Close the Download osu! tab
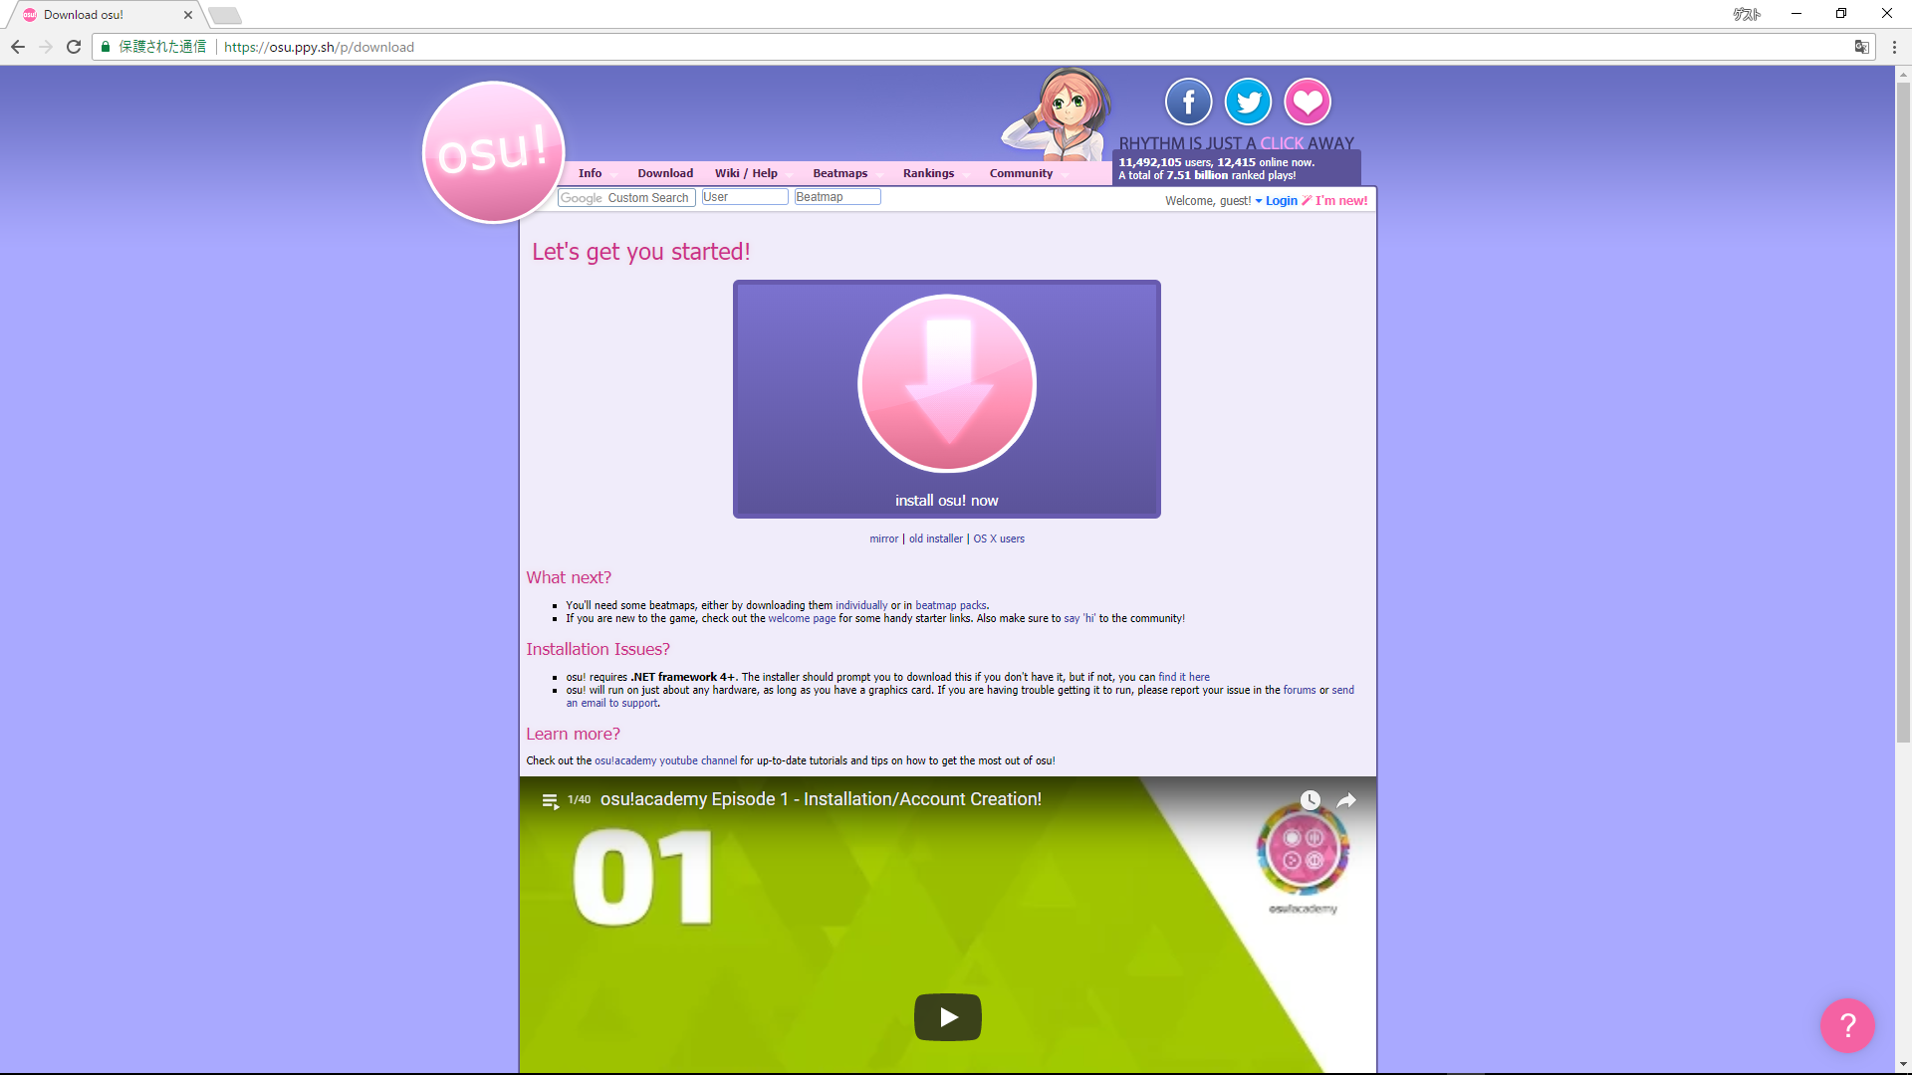Screen dimensions: 1912x1075 [x=188, y=15]
